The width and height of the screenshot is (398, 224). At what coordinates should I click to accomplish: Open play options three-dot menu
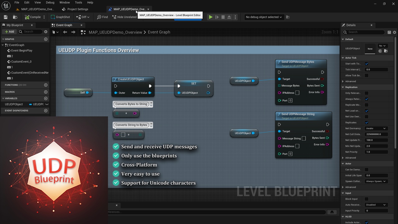tap(235, 17)
